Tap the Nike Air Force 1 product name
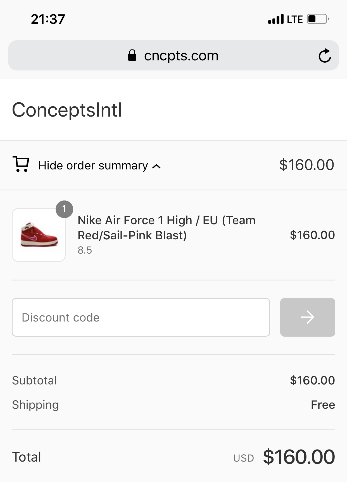The width and height of the screenshot is (347, 482). [167, 228]
